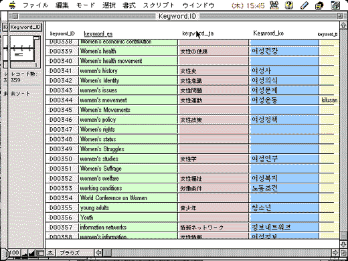
Task: Click the zoom out small mountains icon
Action: pyautogui.click(x=24, y=253)
